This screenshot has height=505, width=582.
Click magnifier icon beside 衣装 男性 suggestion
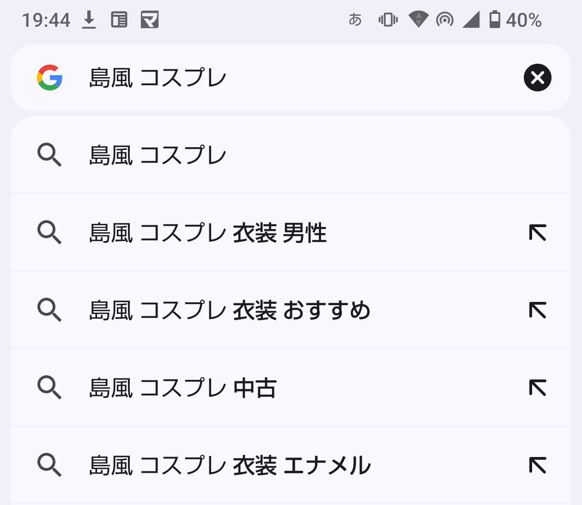click(x=49, y=233)
